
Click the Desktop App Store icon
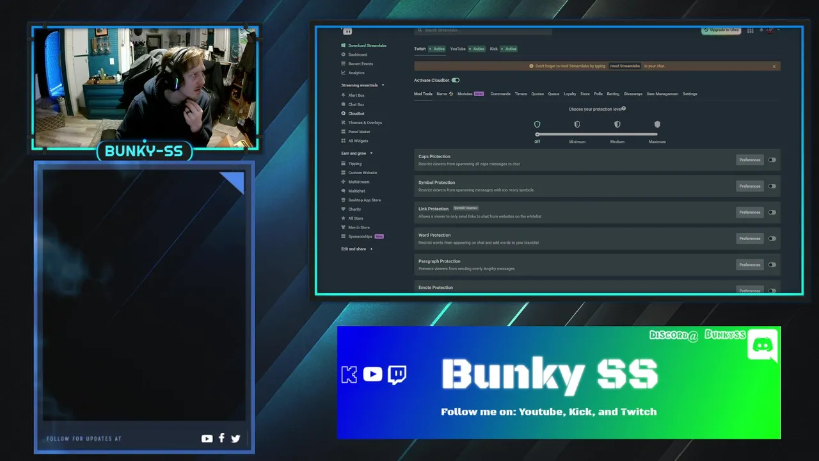coord(344,200)
